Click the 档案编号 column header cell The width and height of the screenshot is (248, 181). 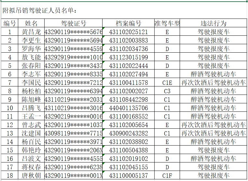pos(129,23)
